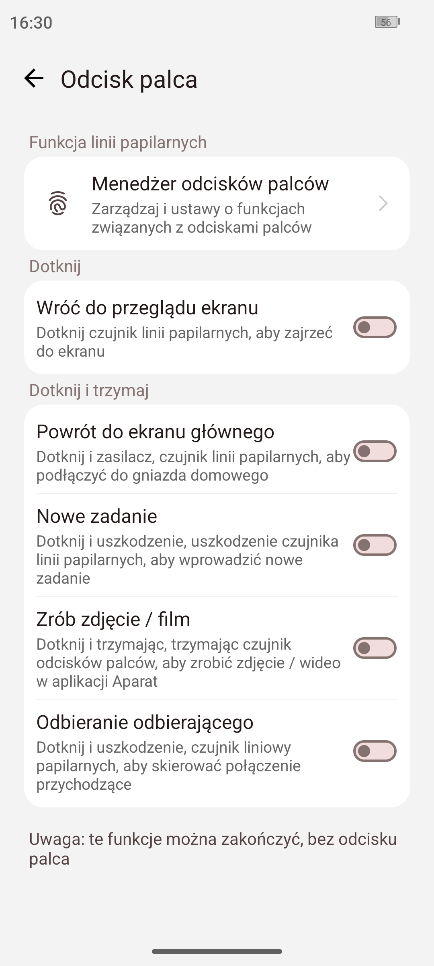Screen dimensions: 434x966
Task: Tap the Nowe zadanie label text
Action: (x=97, y=516)
